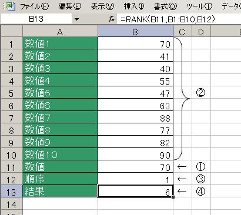
Task: Click cell labeled 順序
Action: [x=60, y=179]
